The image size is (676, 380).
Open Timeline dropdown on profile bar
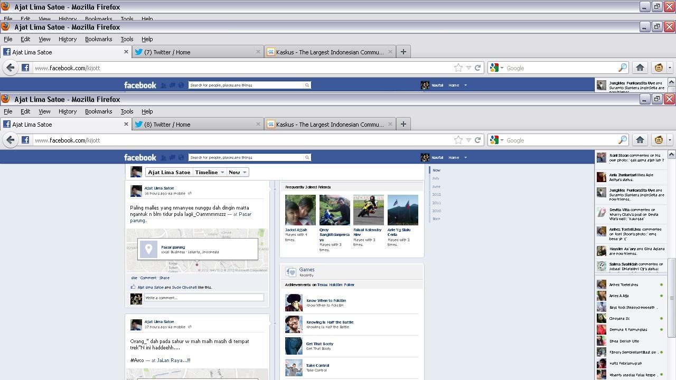210,172
